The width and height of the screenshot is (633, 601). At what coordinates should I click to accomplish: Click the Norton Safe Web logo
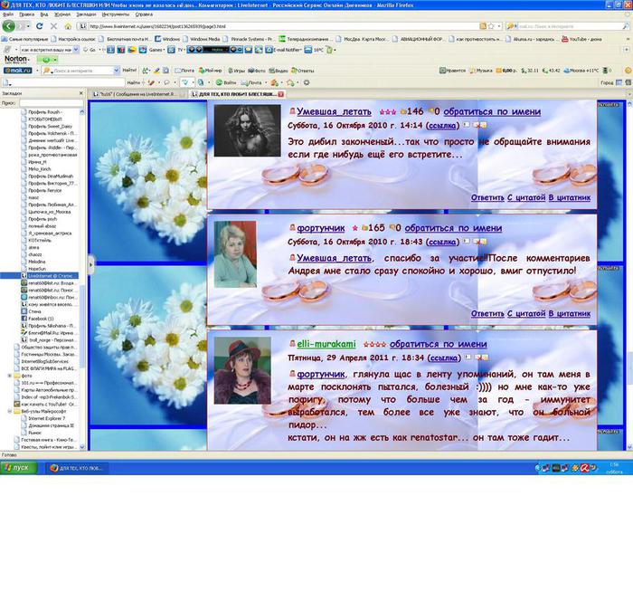(x=16, y=60)
